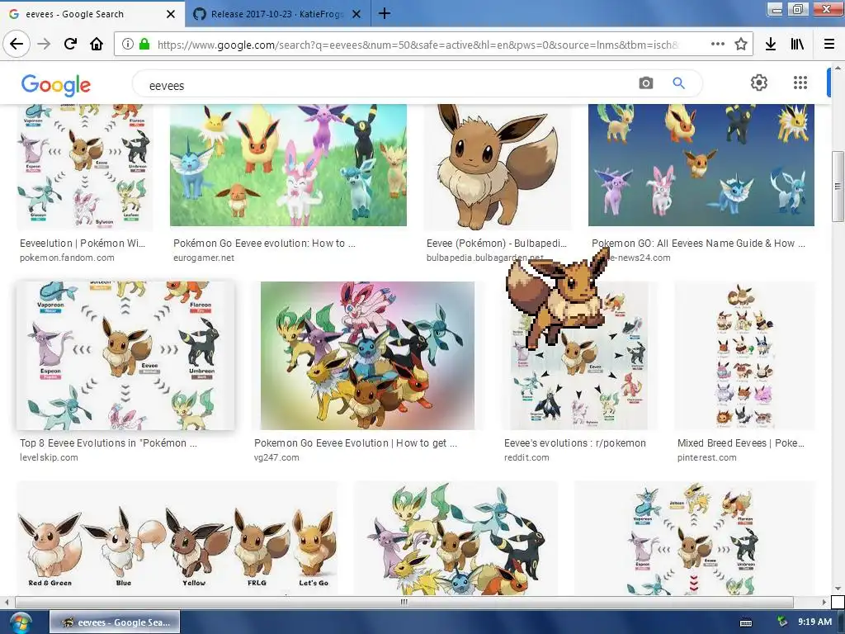
Task: Click 'Pokemon GO: All Eevees Name Guide' caption
Action: pyautogui.click(x=698, y=244)
